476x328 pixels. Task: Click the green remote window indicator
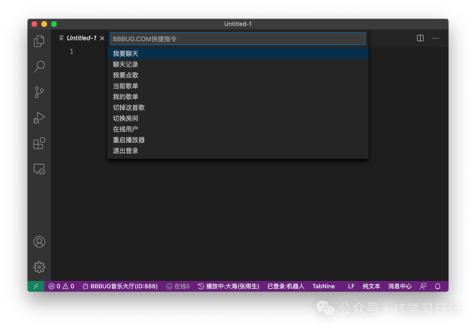tap(36, 286)
